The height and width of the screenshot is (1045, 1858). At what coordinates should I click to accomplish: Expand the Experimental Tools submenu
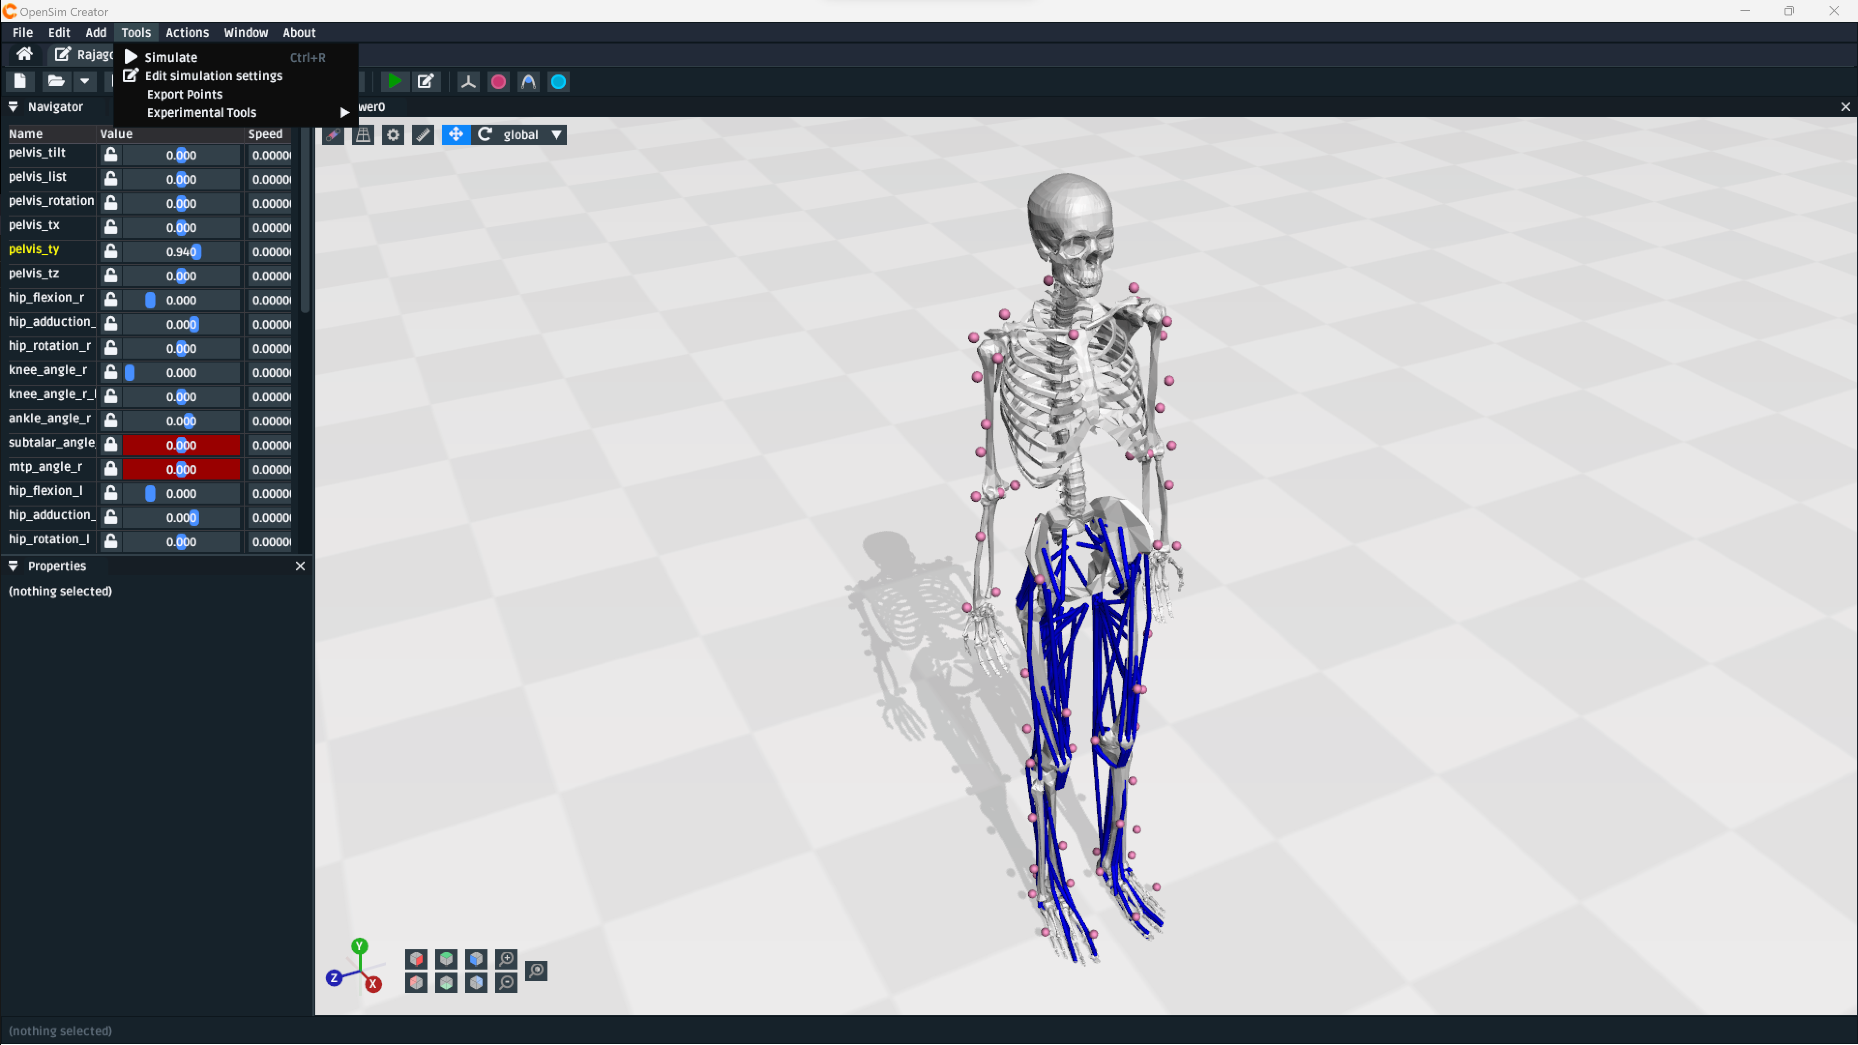201,113
